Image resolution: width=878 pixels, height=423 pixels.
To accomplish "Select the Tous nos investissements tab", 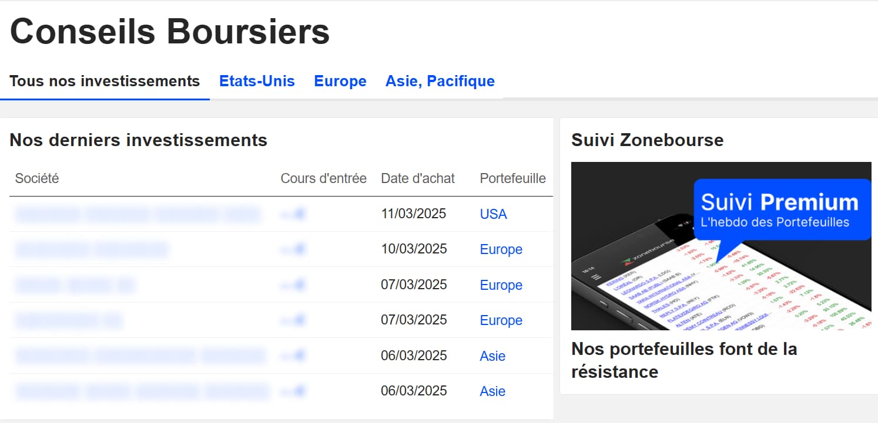I will pyautogui.click(x=105, y=81).
